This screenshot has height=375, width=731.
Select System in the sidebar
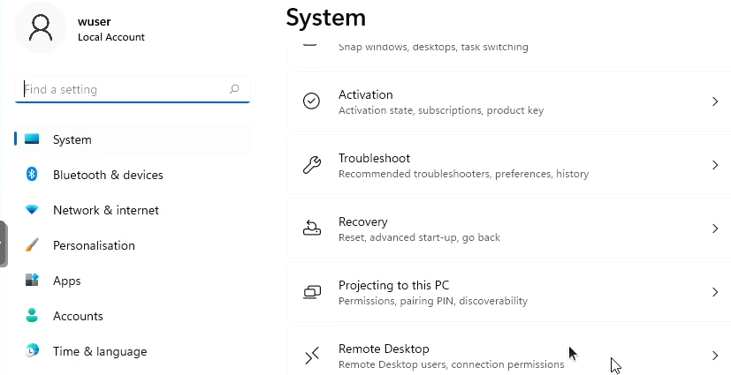72,139
